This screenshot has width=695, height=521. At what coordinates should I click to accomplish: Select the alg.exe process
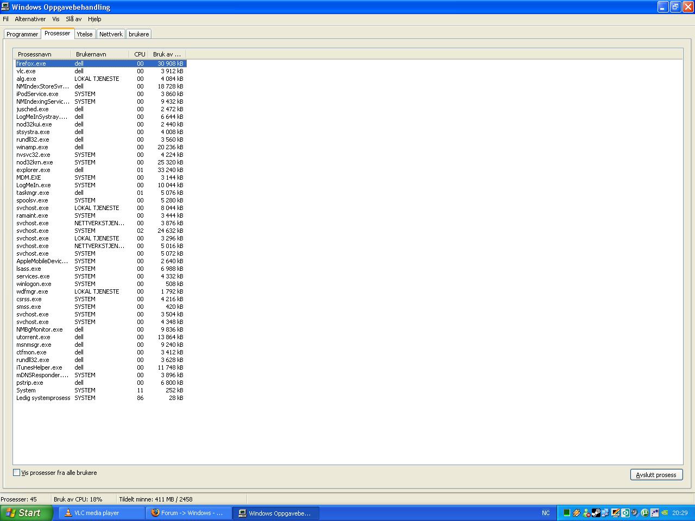[x=101, y=79]
